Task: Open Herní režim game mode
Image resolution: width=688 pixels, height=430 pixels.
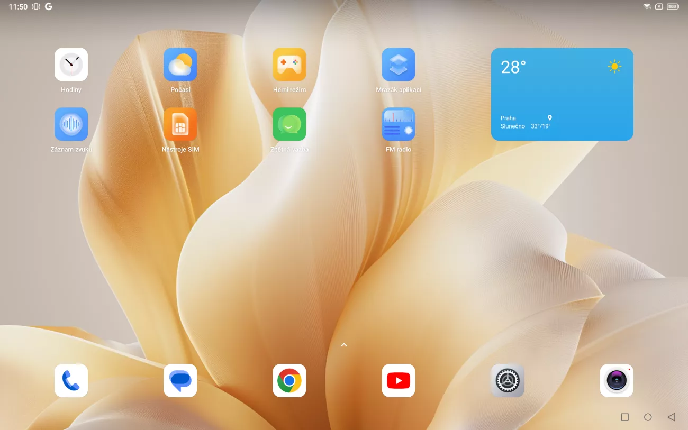Action: click(x=289, y=65)
